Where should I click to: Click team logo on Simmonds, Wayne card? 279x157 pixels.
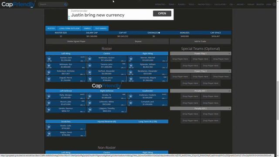point(131,78)
